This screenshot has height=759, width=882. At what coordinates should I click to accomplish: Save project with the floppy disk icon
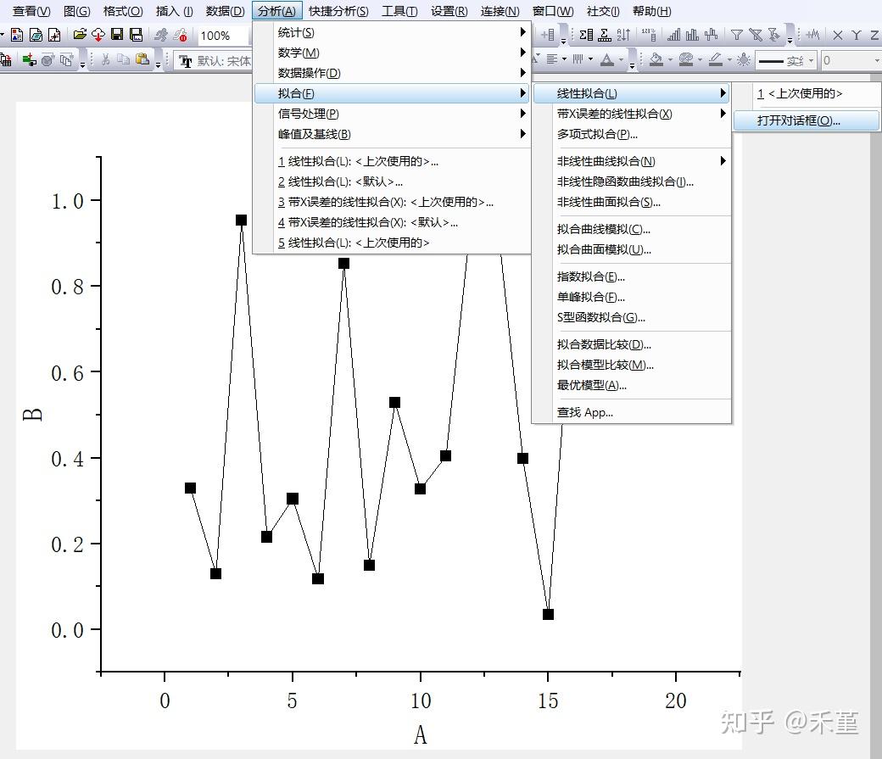117,35
